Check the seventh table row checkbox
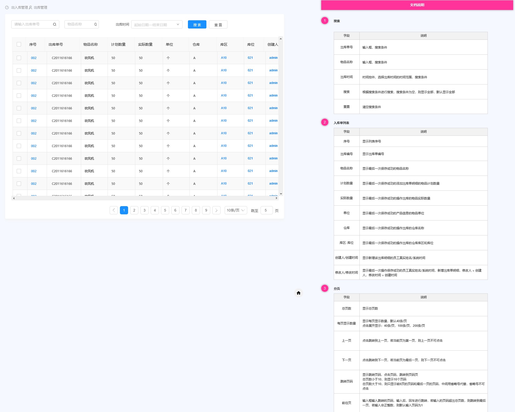Image resolution: width=515 pixels, height=412 pixels. [x=19, y=133]
